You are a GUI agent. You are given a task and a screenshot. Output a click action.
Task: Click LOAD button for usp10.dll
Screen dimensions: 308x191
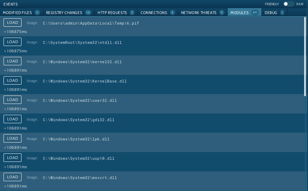12,158
